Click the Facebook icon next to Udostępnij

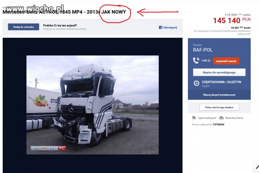coord(160,28)
